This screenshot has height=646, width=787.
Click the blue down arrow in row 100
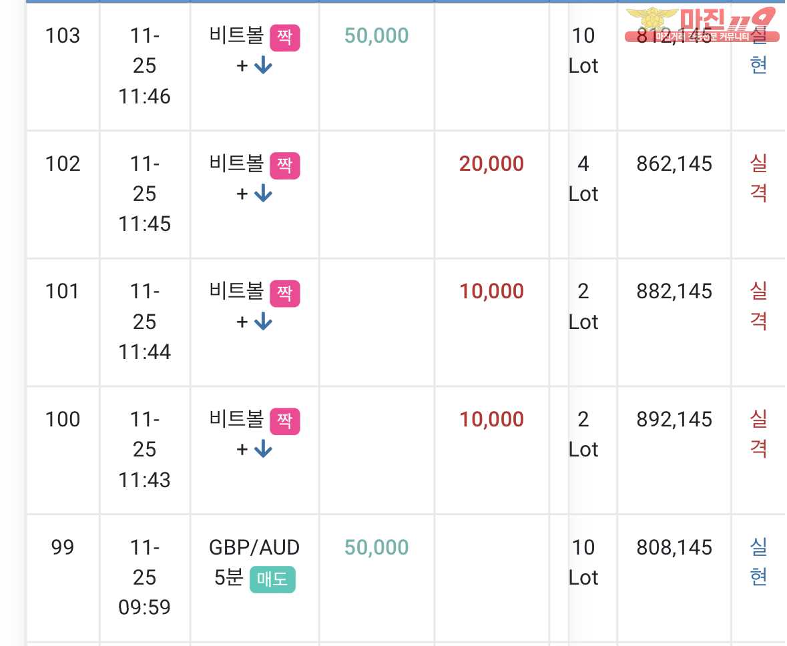point(263,448)
